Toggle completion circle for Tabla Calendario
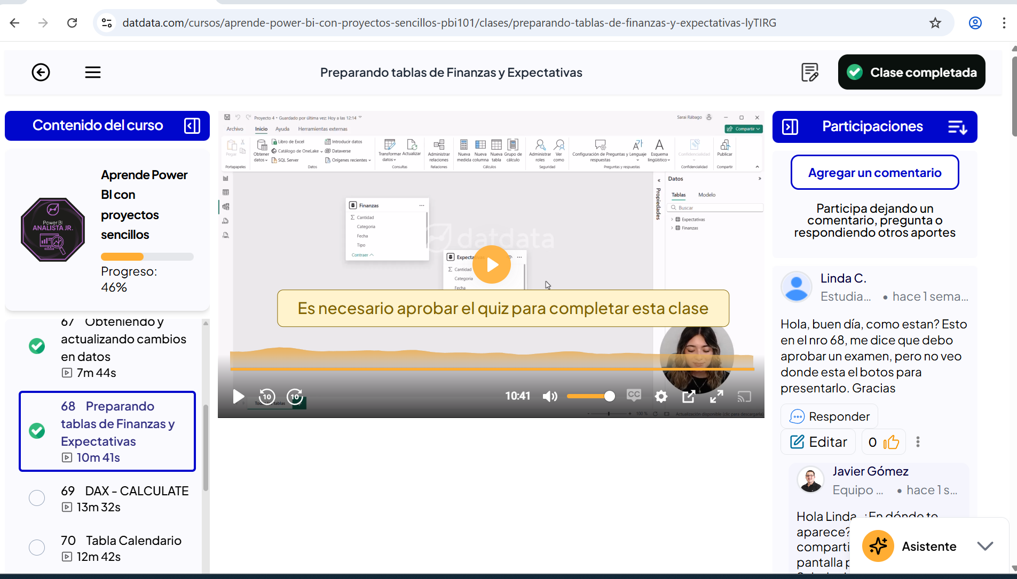1017x579 pixels. coord(37,548)
